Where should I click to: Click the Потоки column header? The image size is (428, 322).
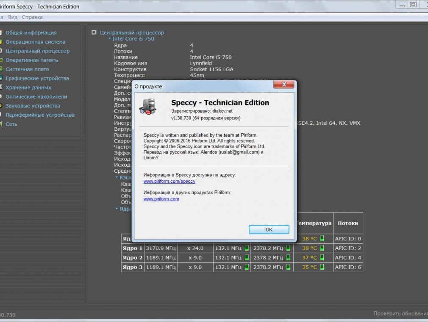348,223
